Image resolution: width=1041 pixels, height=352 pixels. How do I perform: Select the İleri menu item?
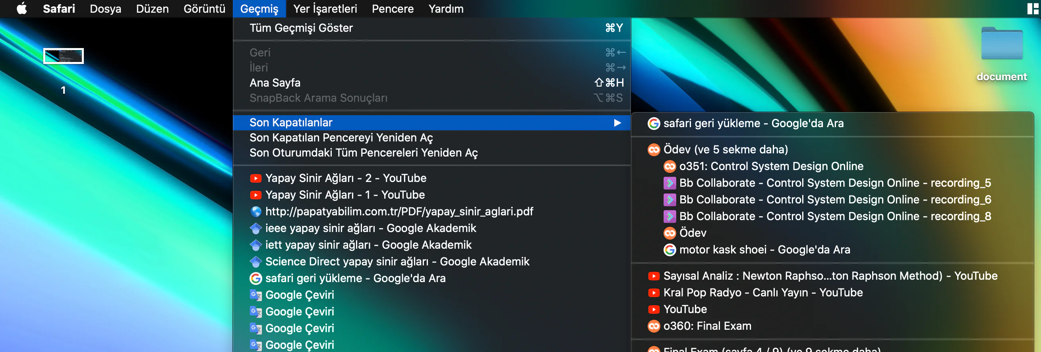431,68
